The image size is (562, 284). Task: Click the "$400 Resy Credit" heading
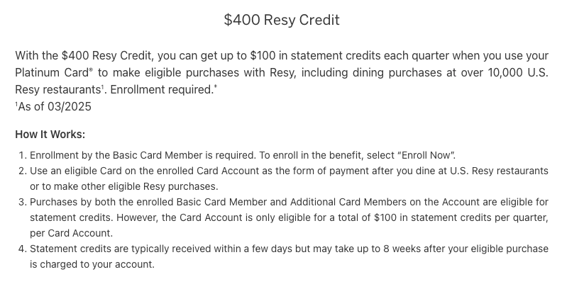pos(282,20)
